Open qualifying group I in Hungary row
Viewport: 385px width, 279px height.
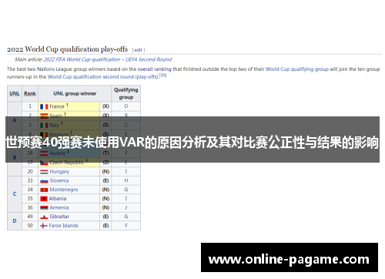pyautogui.click(x=126, y=172)
